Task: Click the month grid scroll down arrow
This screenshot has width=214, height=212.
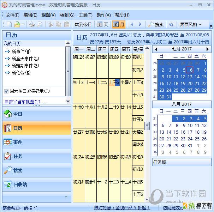Action: click(147, 200)
